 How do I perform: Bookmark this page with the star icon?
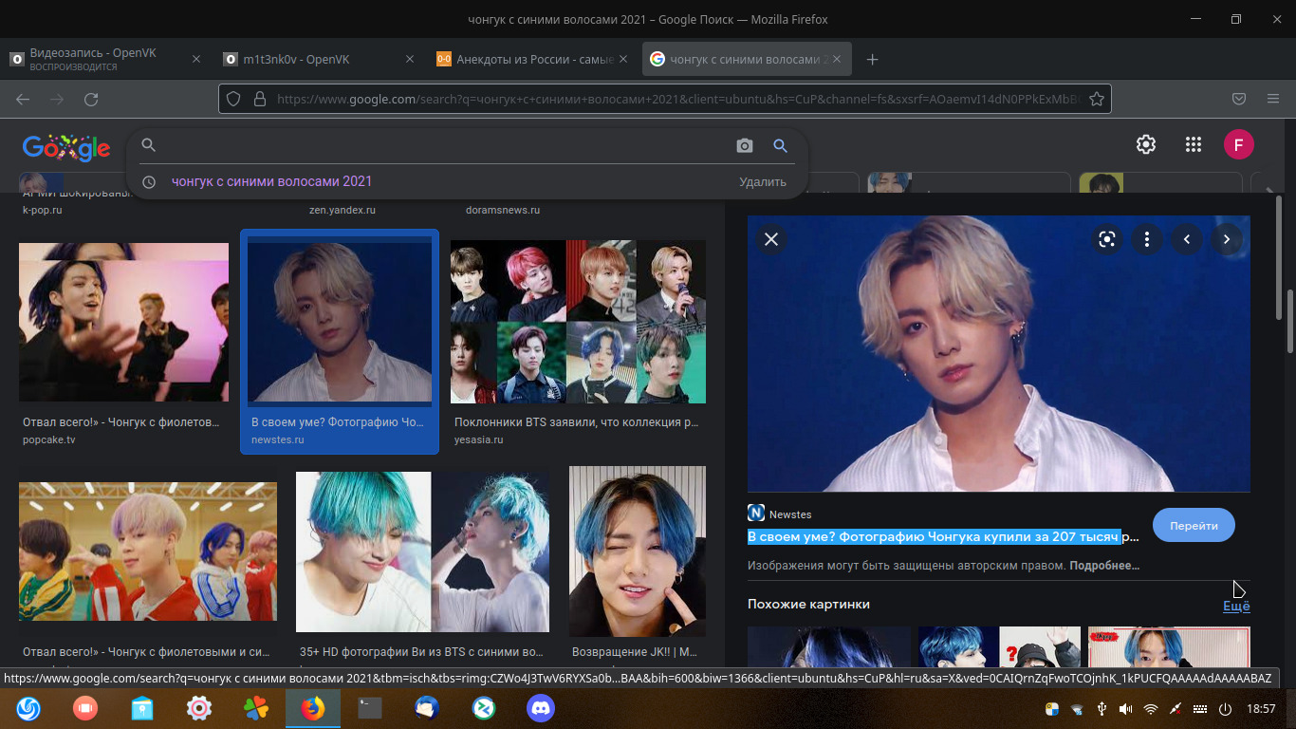point(1096,99)
